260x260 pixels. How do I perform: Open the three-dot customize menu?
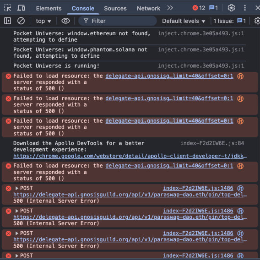tap(245, 8)
